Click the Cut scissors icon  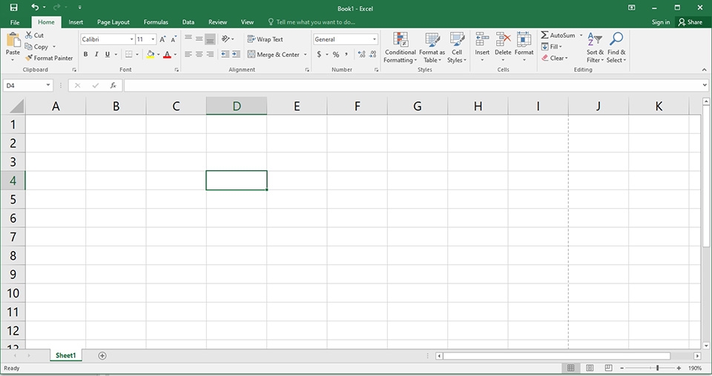click(x=29, y=35)
